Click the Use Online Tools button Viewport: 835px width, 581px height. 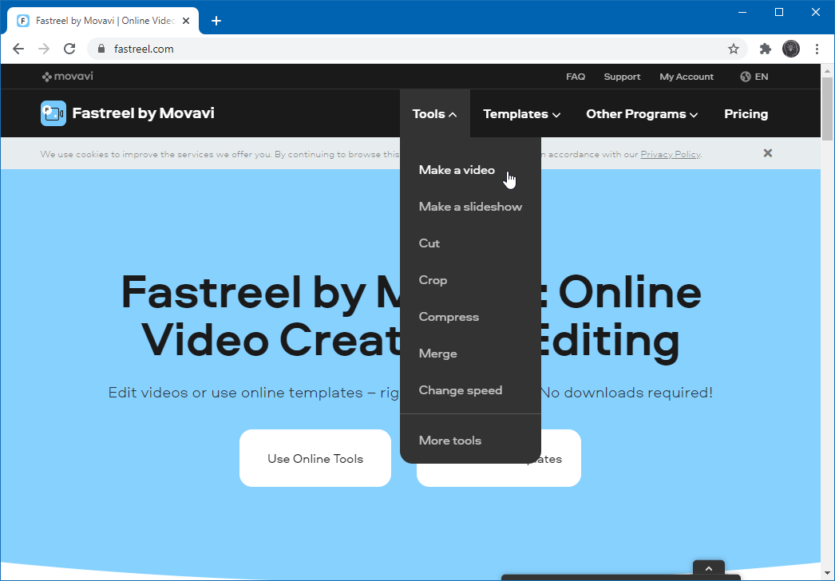(x=315, y=458)
